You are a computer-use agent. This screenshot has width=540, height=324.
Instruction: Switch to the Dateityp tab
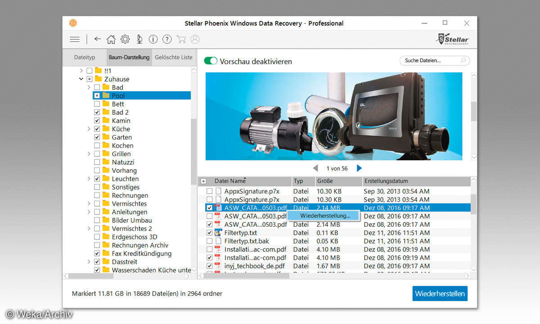click(85, 58)
